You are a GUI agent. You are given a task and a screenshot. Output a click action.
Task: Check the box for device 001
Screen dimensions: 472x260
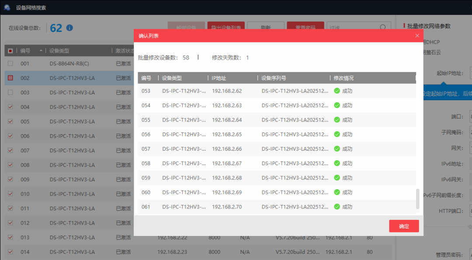10,64
